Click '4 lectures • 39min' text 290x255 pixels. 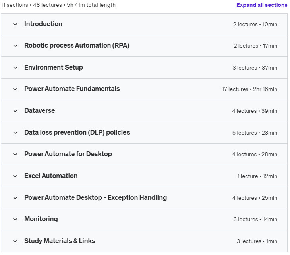pos(255,111)
